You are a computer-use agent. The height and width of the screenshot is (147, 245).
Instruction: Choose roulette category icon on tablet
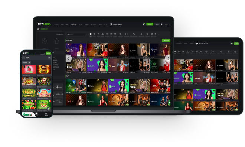click(x=188, y=52)
